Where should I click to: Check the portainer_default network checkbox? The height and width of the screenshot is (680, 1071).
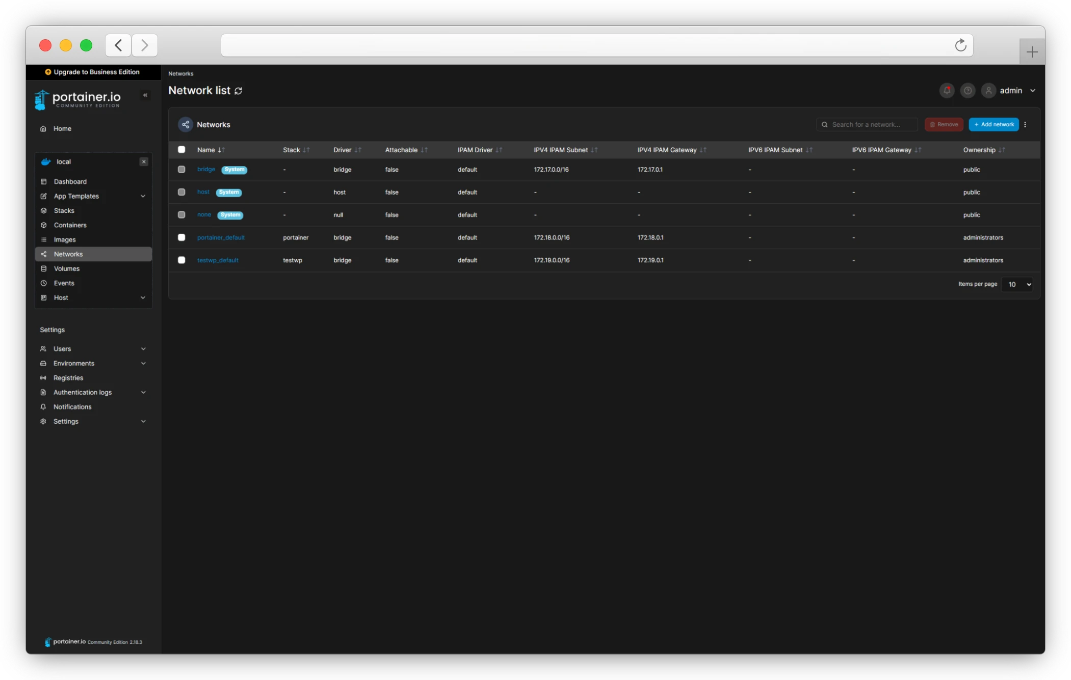pos(181,237)
